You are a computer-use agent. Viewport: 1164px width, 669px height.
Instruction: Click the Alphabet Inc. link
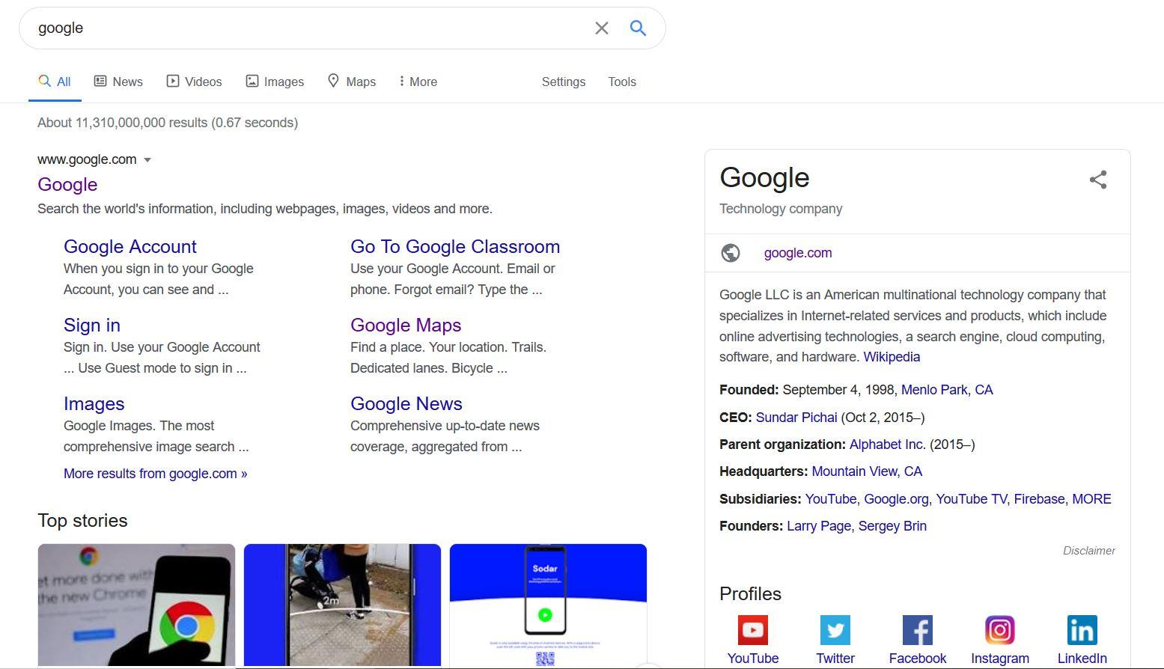887,445
